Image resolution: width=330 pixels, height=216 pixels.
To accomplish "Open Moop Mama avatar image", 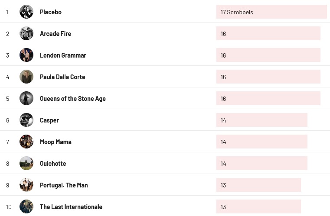I will click(26, 142).
